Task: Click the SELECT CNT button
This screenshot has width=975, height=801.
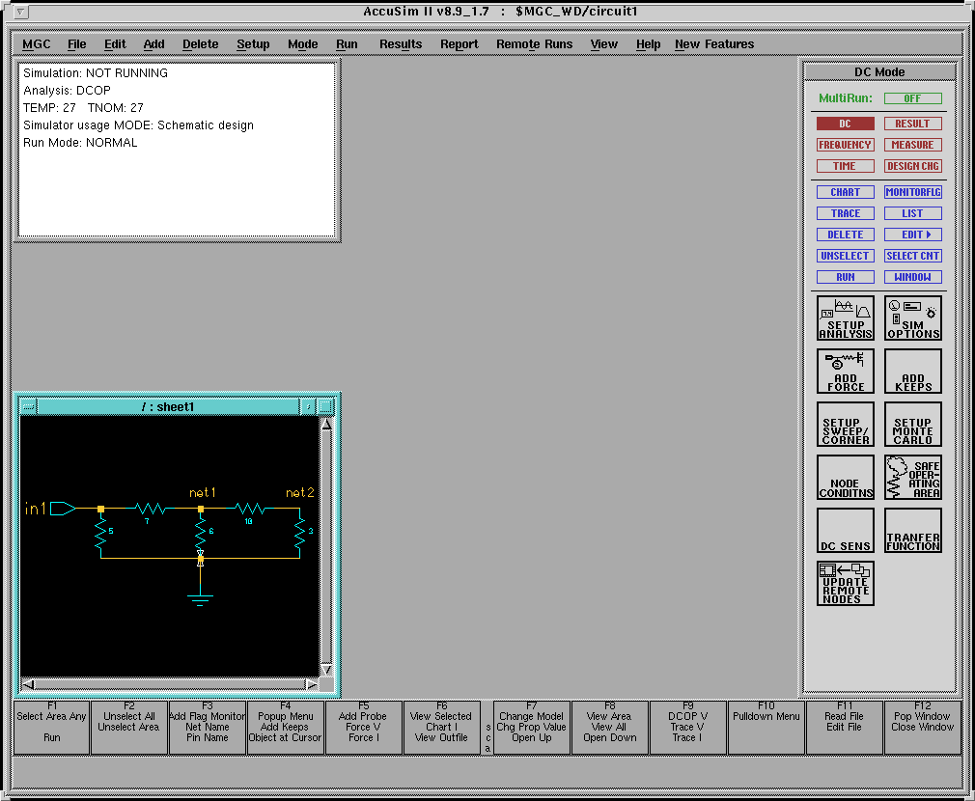Action: [x=913, y=256]
